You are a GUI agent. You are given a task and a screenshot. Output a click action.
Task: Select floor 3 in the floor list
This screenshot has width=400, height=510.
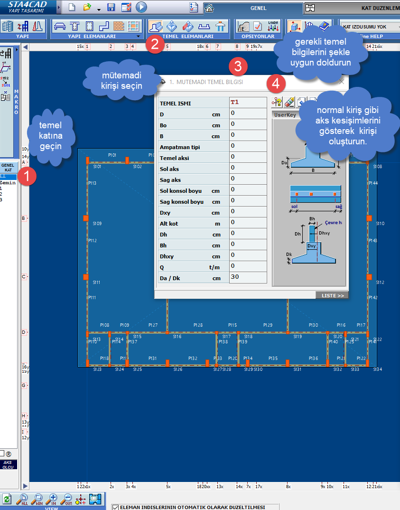point(8,199)
